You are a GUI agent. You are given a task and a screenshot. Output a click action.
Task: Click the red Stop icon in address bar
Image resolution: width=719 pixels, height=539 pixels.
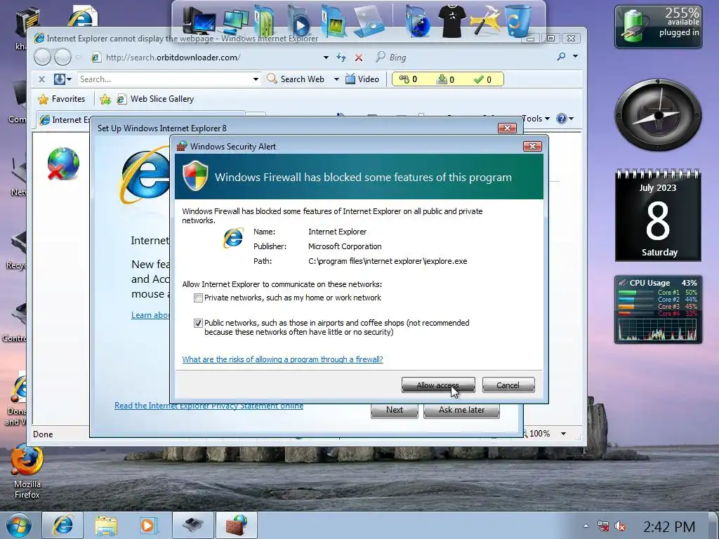[x=359, y=58]
